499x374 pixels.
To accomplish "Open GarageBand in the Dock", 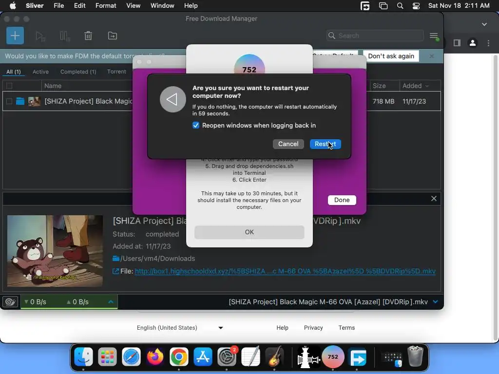I will (274, 357).
